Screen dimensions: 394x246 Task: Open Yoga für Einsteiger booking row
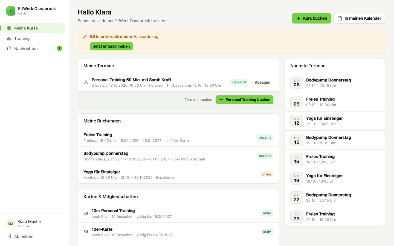pos(178,174)
